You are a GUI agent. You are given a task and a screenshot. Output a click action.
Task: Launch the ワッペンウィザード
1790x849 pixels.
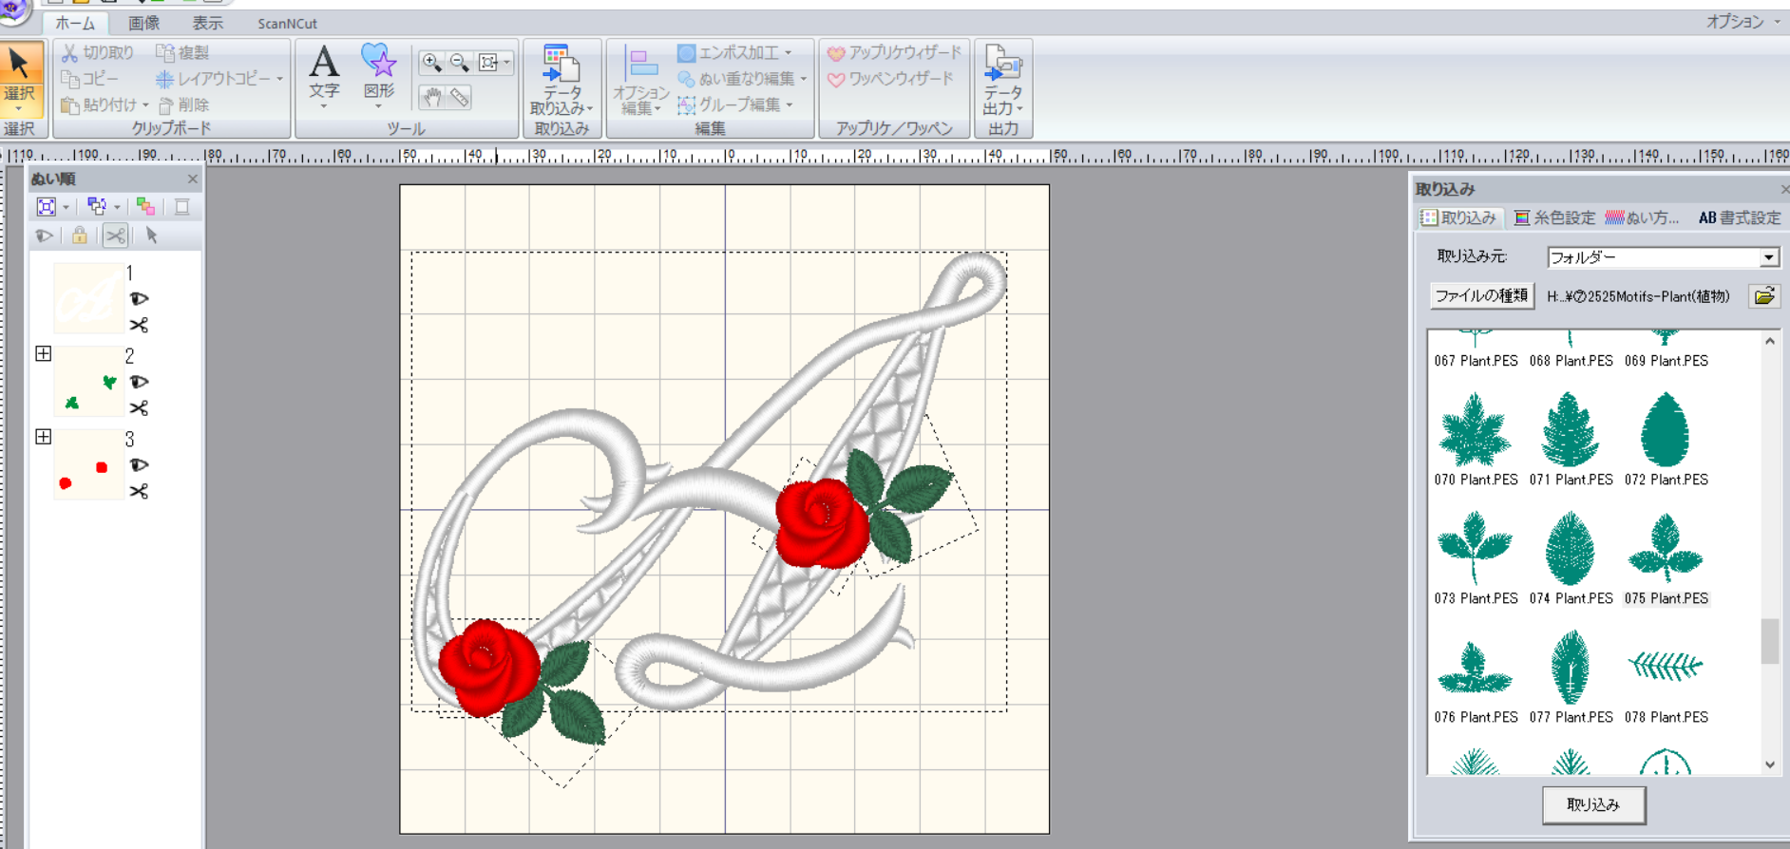[x=890, y=79]
